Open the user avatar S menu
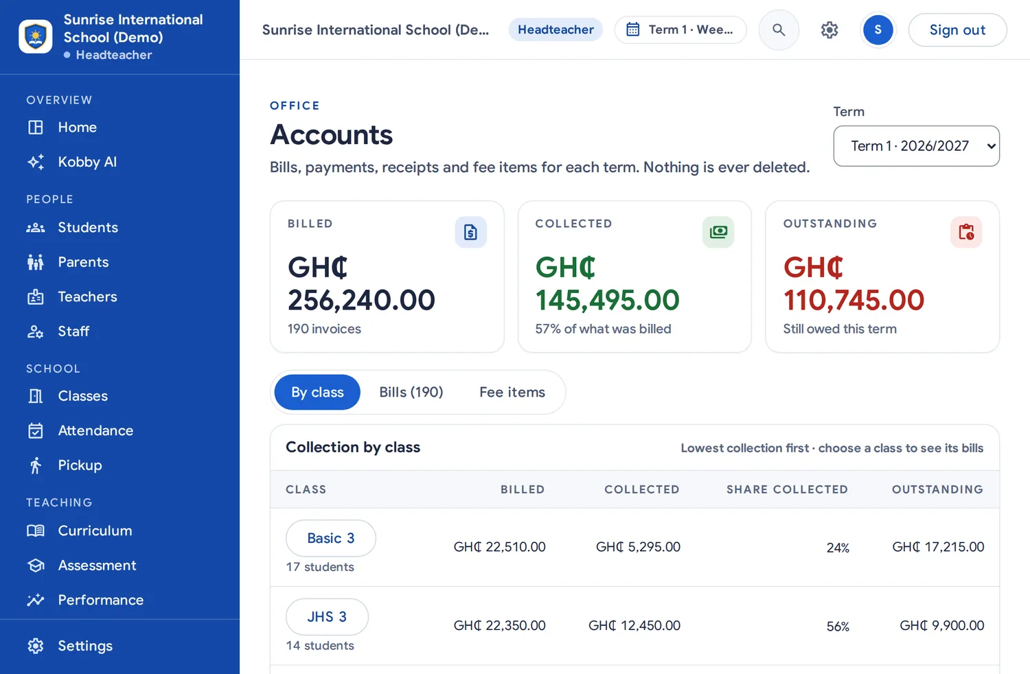 point(878,30)
